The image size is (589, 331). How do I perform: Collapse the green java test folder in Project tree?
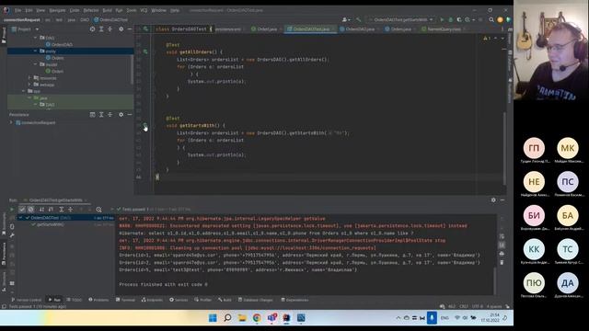(x=29, y=98)
